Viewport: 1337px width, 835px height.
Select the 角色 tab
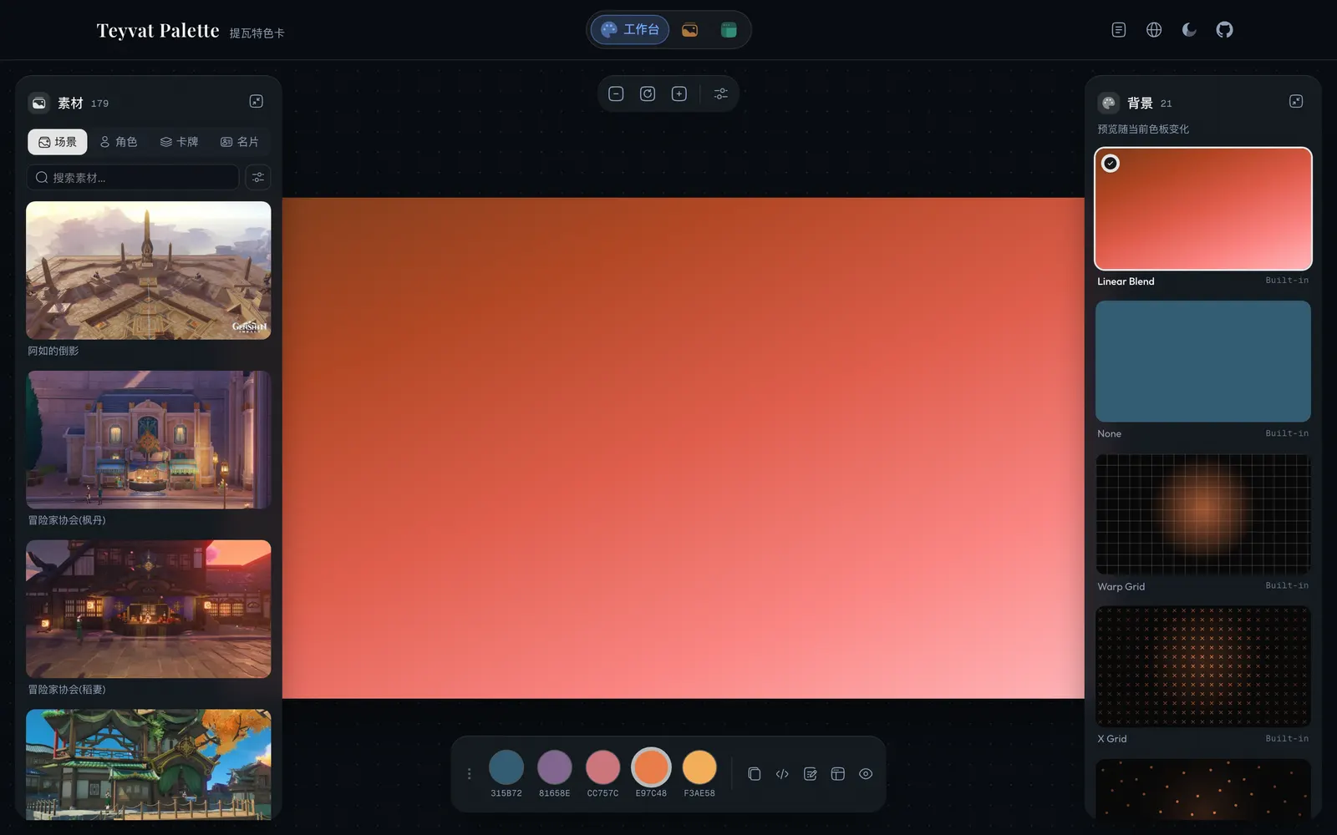tap(118, 142)
